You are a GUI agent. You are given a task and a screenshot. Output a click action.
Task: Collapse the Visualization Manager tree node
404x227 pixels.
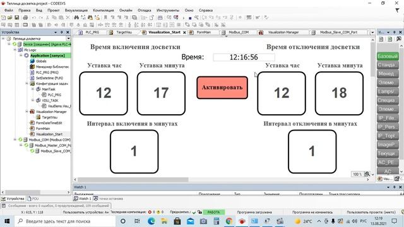[x=27, y=112]
